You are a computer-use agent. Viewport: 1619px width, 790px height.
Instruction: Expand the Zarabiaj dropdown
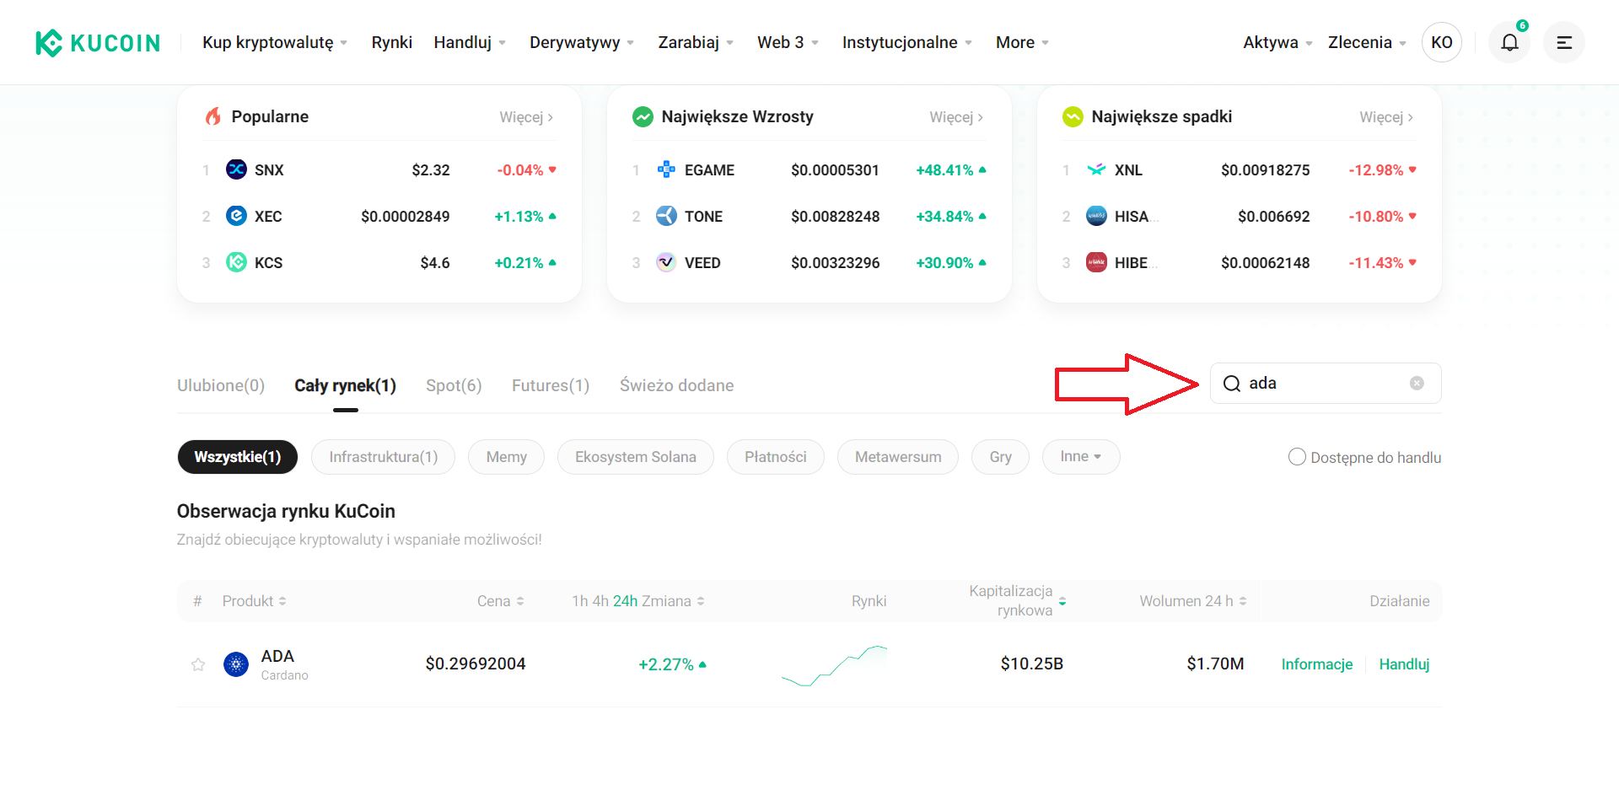pos(696,42)
